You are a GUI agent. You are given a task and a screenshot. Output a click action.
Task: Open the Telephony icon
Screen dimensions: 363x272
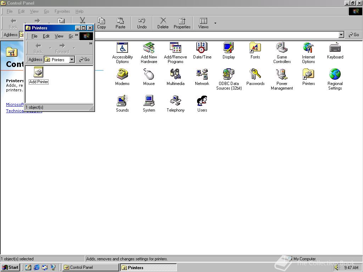(x=175, y=104)
